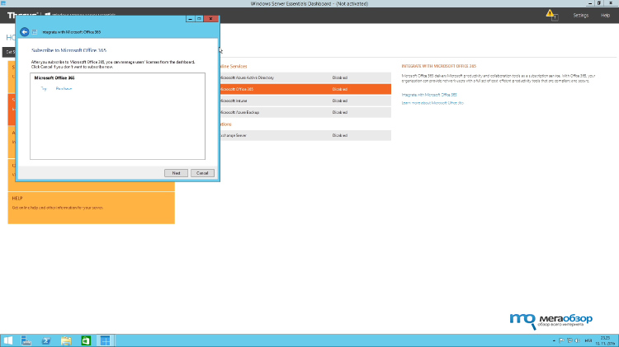Open the Windows Start button
This screenshot has height=347, width=619.
coord(8,340)
